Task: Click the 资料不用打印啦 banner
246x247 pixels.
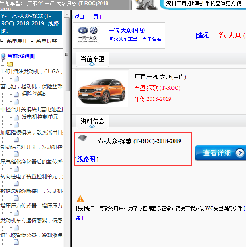Action: (x=203, y=4)
